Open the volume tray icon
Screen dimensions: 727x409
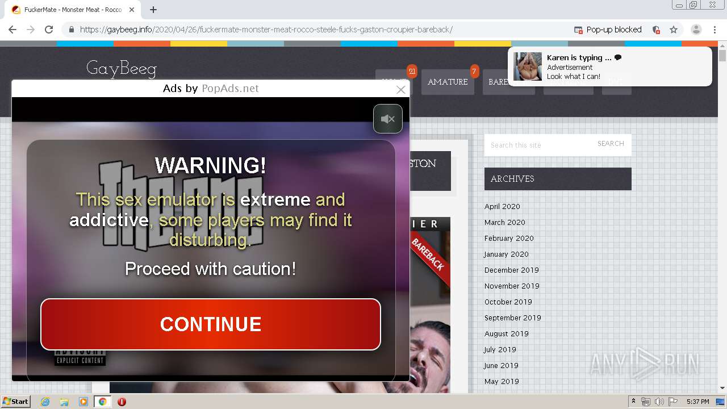point(659,402)
